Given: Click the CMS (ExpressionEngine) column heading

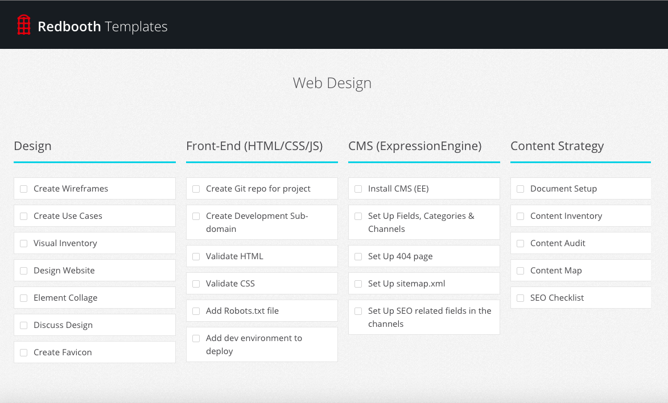Looking at the screenshot, I should click(415, 146).
